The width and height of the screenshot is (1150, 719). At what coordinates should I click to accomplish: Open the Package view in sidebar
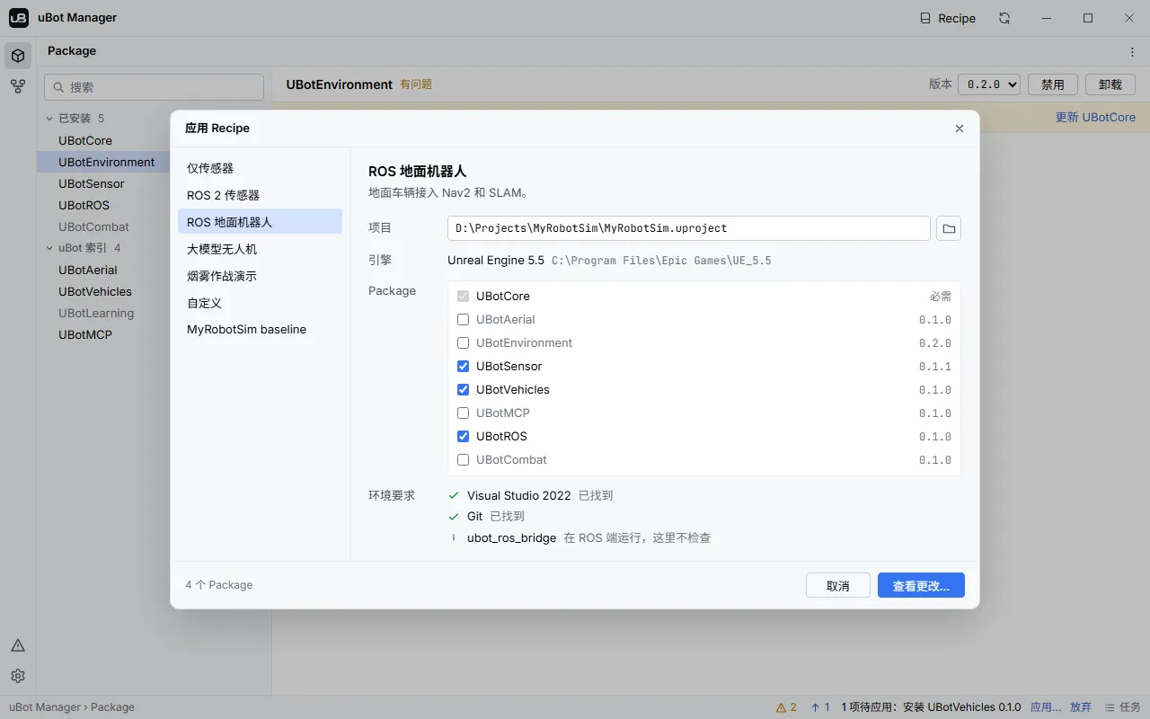pos(18,56)
